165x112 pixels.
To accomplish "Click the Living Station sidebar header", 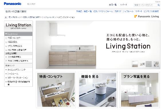I will pyautogui.click(x=18, y=26).
